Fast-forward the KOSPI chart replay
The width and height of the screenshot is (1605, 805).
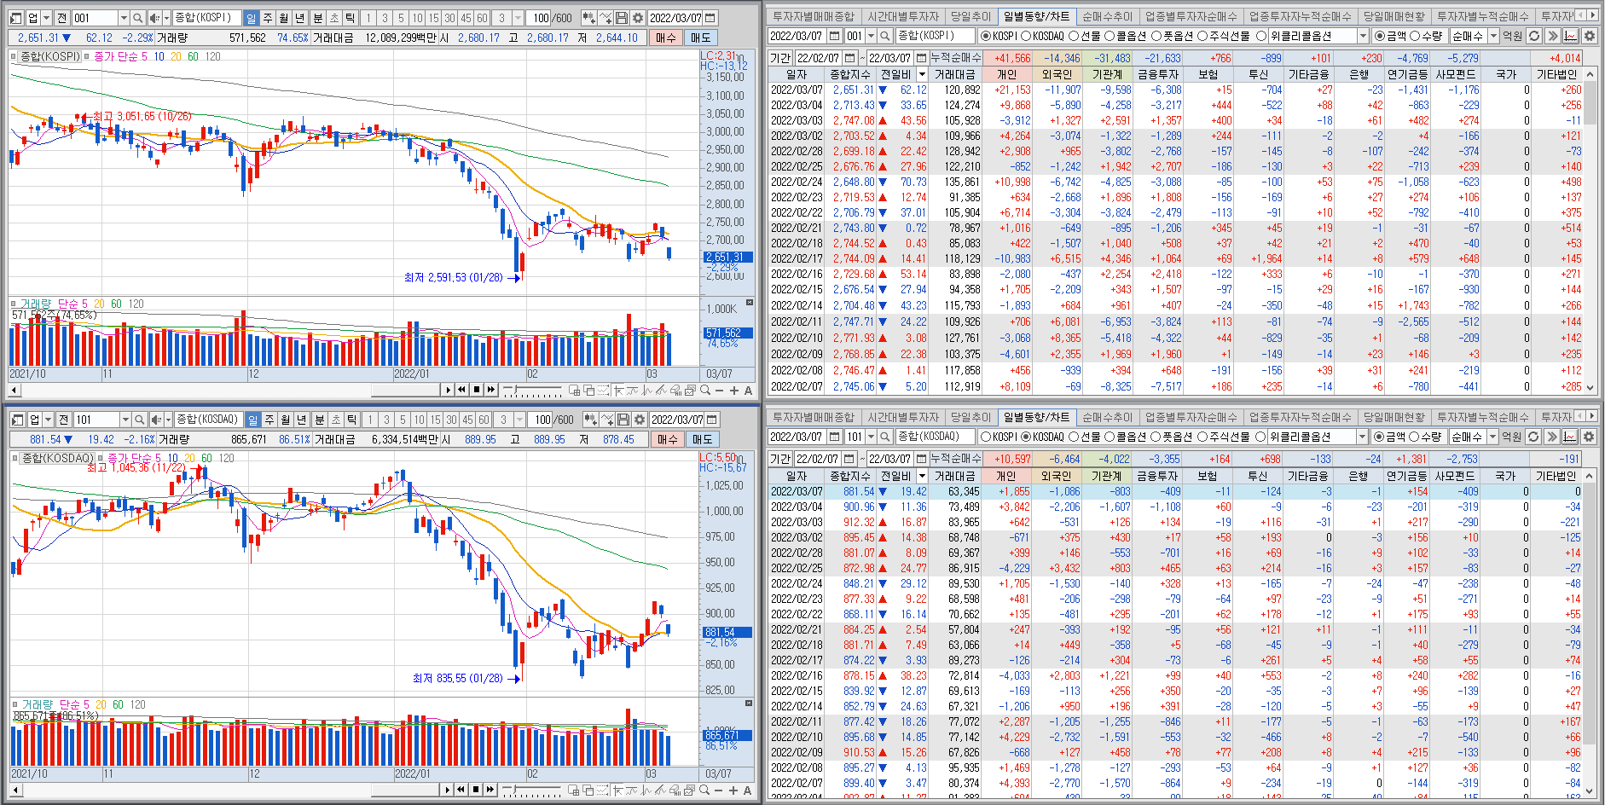coord(490,390)
